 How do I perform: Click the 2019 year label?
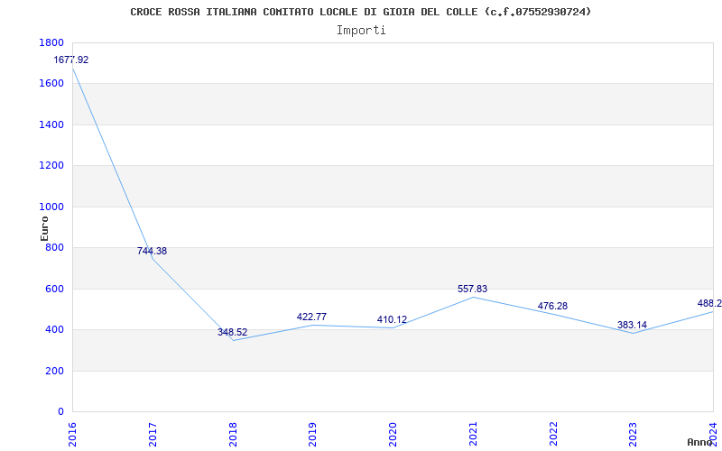(x=312, y=434)
